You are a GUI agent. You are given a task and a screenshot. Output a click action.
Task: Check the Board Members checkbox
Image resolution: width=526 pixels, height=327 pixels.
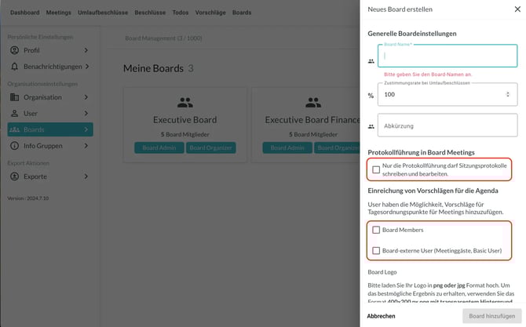(x=377, y=231)
